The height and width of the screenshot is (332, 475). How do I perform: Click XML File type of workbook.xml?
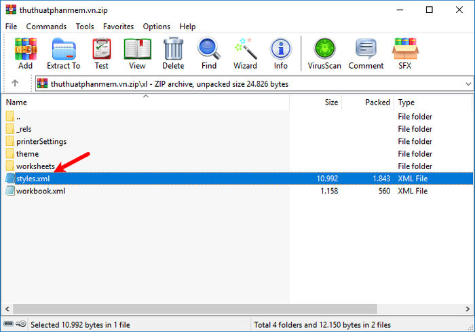click(x=413, y=191)
